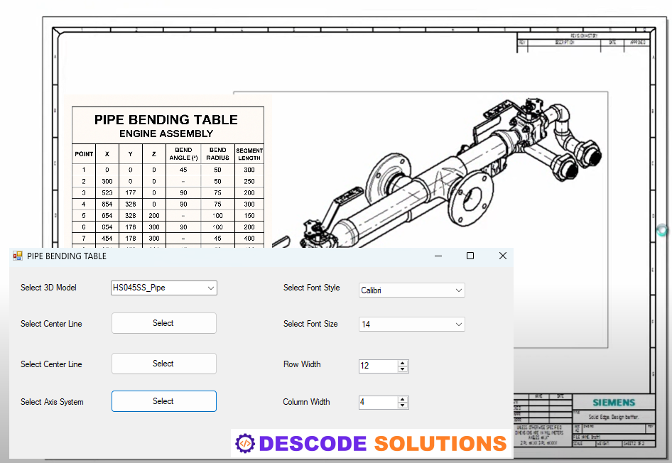Decrease Row Width using the down arrow
Screen dimensions: 672x463
point(403,369)
